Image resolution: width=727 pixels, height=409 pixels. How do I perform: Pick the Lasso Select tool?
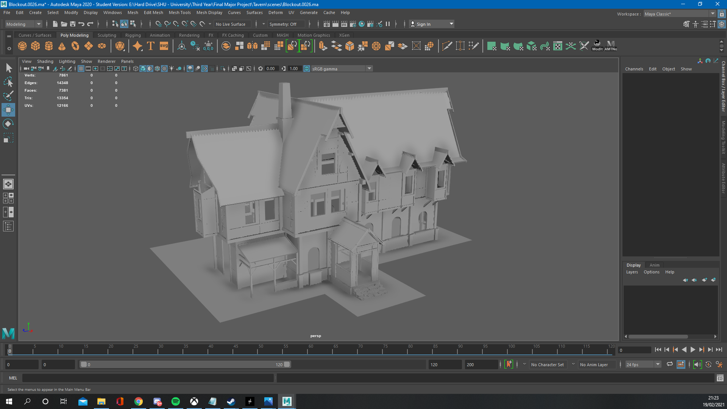(x=8, y=82)
